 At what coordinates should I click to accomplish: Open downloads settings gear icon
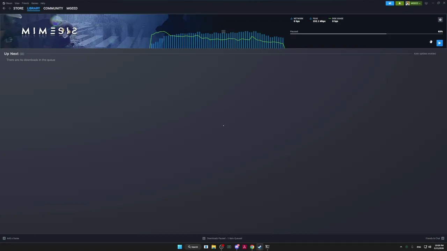(x=440, y=20)
